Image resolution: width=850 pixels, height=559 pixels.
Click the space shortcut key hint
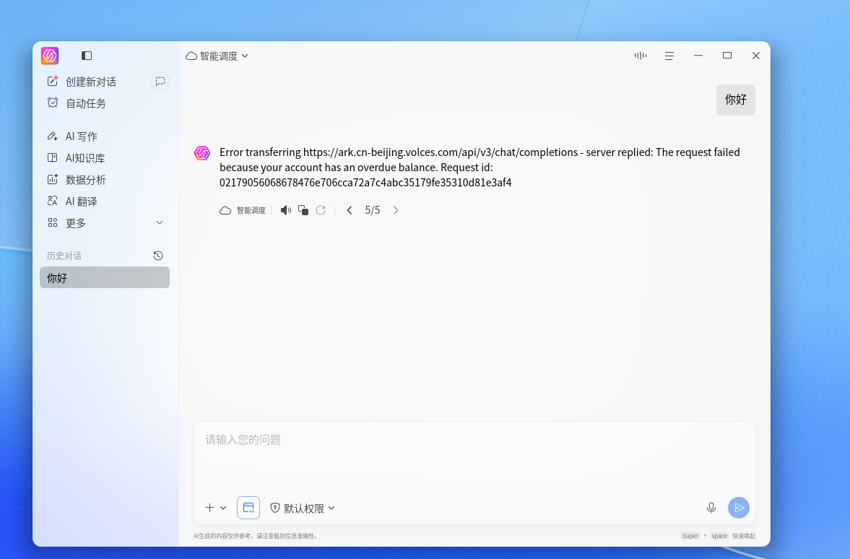[x=719, y=536]
